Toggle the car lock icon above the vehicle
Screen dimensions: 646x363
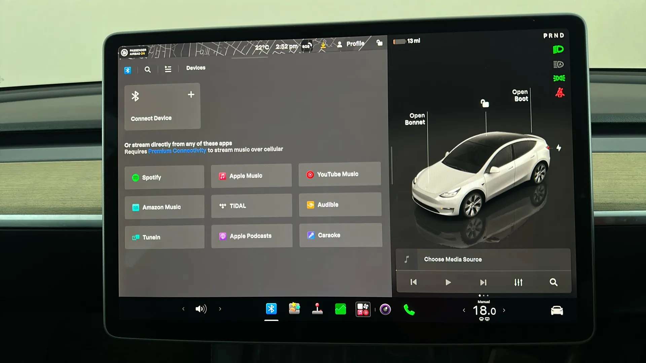tap(485, 103)
